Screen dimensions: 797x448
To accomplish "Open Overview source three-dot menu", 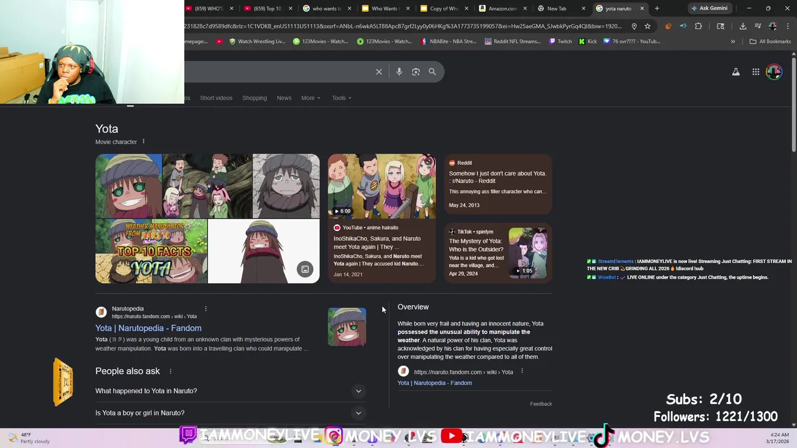I will click(522, 371).
